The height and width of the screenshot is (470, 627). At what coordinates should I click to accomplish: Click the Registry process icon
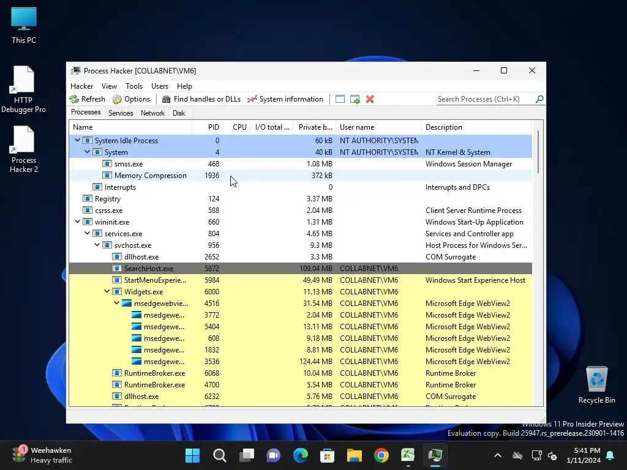tap(88, 199)
